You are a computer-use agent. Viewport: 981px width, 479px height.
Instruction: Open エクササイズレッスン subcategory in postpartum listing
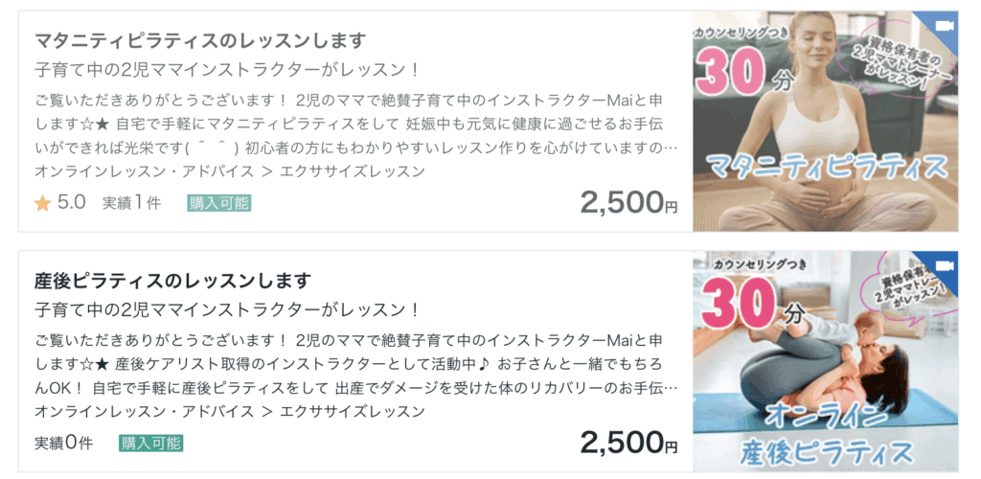(x=350, y=412)
